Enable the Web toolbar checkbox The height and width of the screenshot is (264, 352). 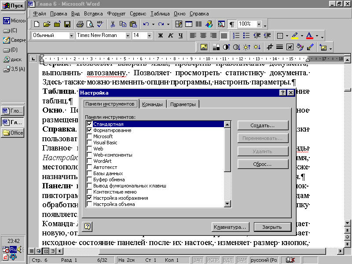89,149
